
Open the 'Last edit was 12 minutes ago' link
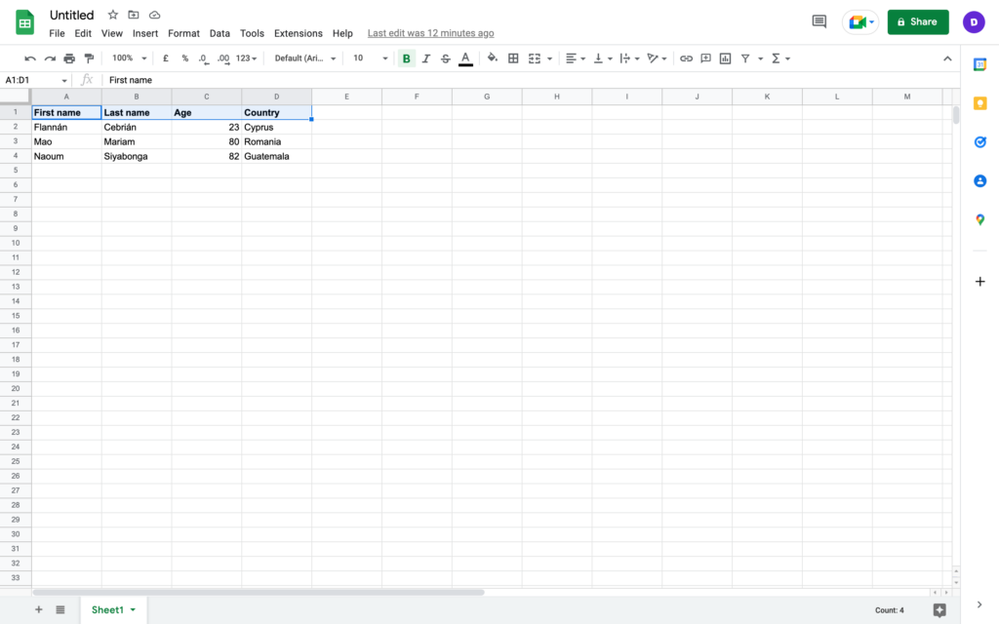[430, 33]
